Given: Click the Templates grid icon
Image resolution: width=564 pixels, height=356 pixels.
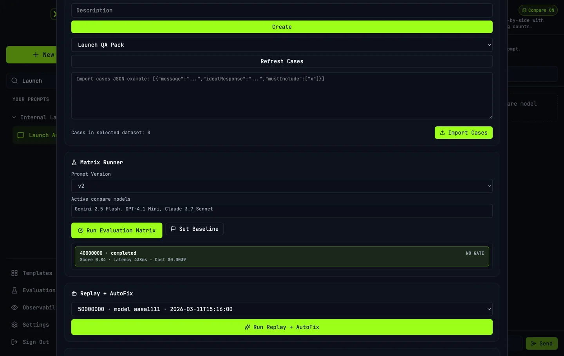Looking at the screenshot, I should click(14, 273).
